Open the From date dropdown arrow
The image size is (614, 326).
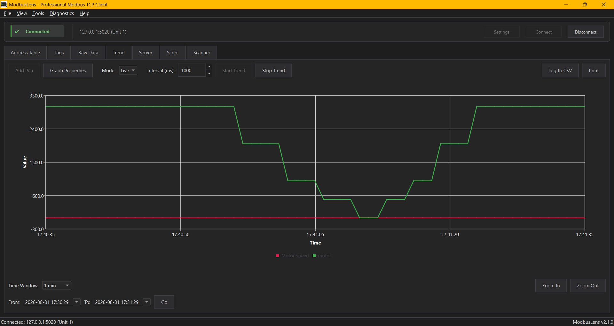pos(76,302)
